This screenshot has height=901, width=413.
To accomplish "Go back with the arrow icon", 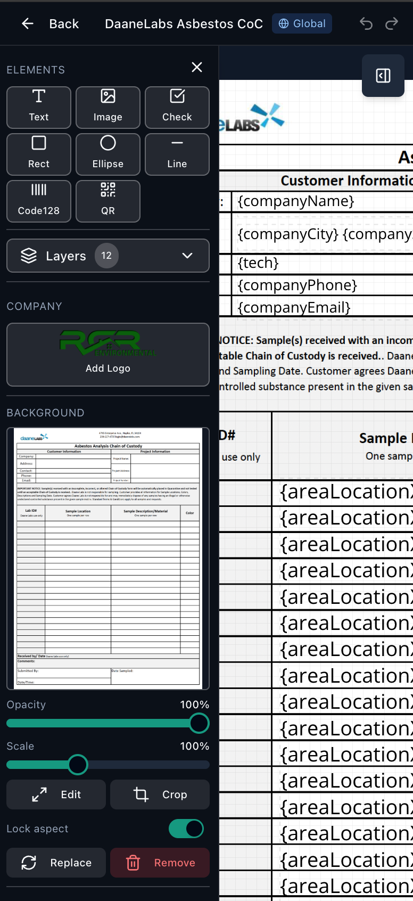I will (x=28, y=23).
